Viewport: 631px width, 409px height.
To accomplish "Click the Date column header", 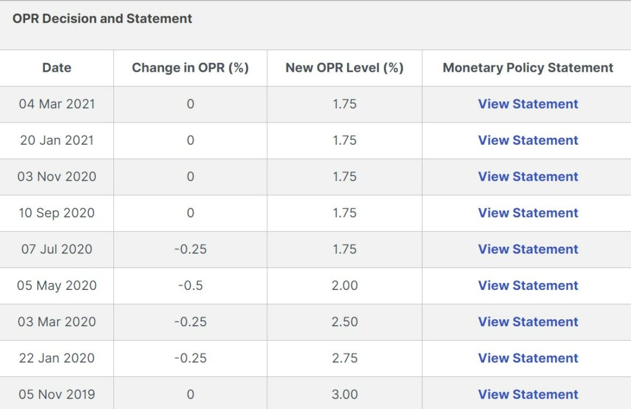I will [57, 68].
